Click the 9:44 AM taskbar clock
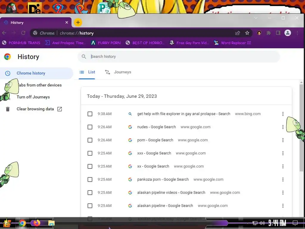This screenshot has height=229, width=305. tap(277, 223)
